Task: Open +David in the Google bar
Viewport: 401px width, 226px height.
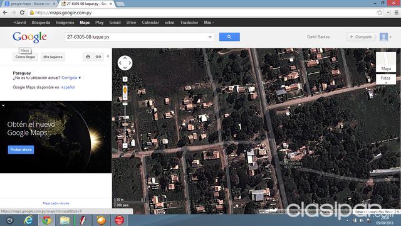Action: pyautogui.click(x=19, y=23)
